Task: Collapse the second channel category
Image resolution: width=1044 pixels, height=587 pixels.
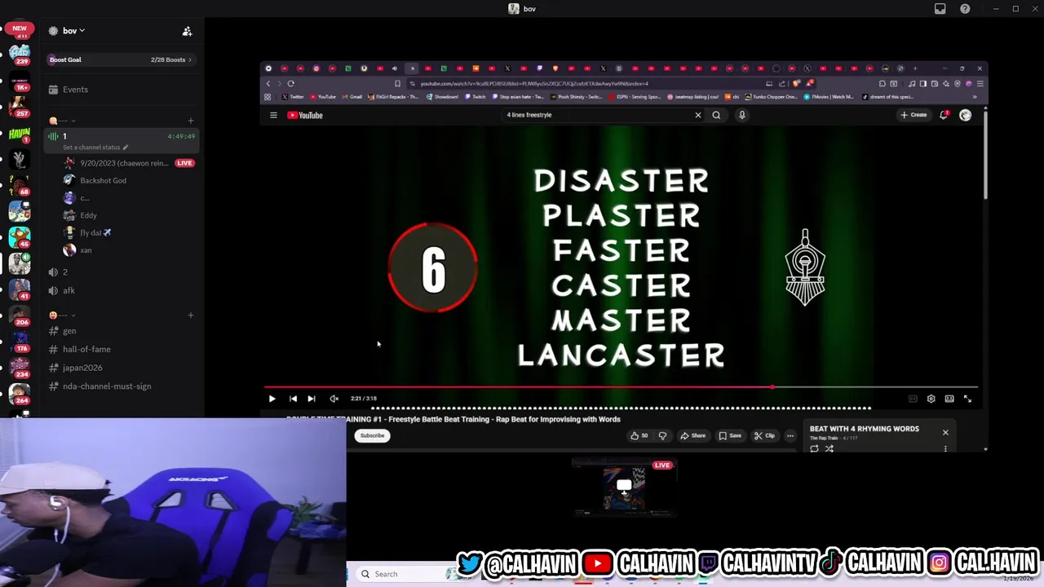Action: click(x=62, y=316)
